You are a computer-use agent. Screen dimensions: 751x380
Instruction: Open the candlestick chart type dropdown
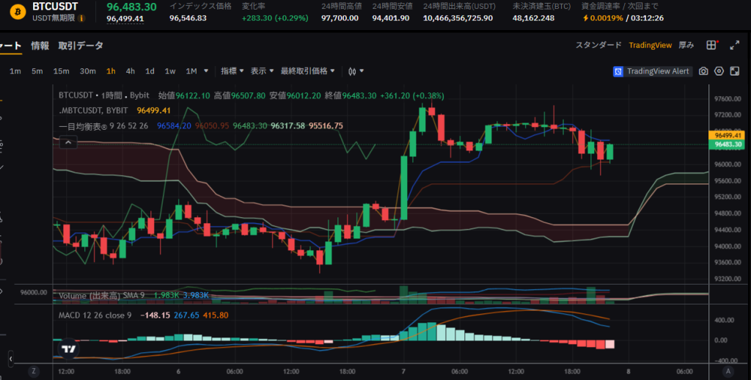pos(356,71)
